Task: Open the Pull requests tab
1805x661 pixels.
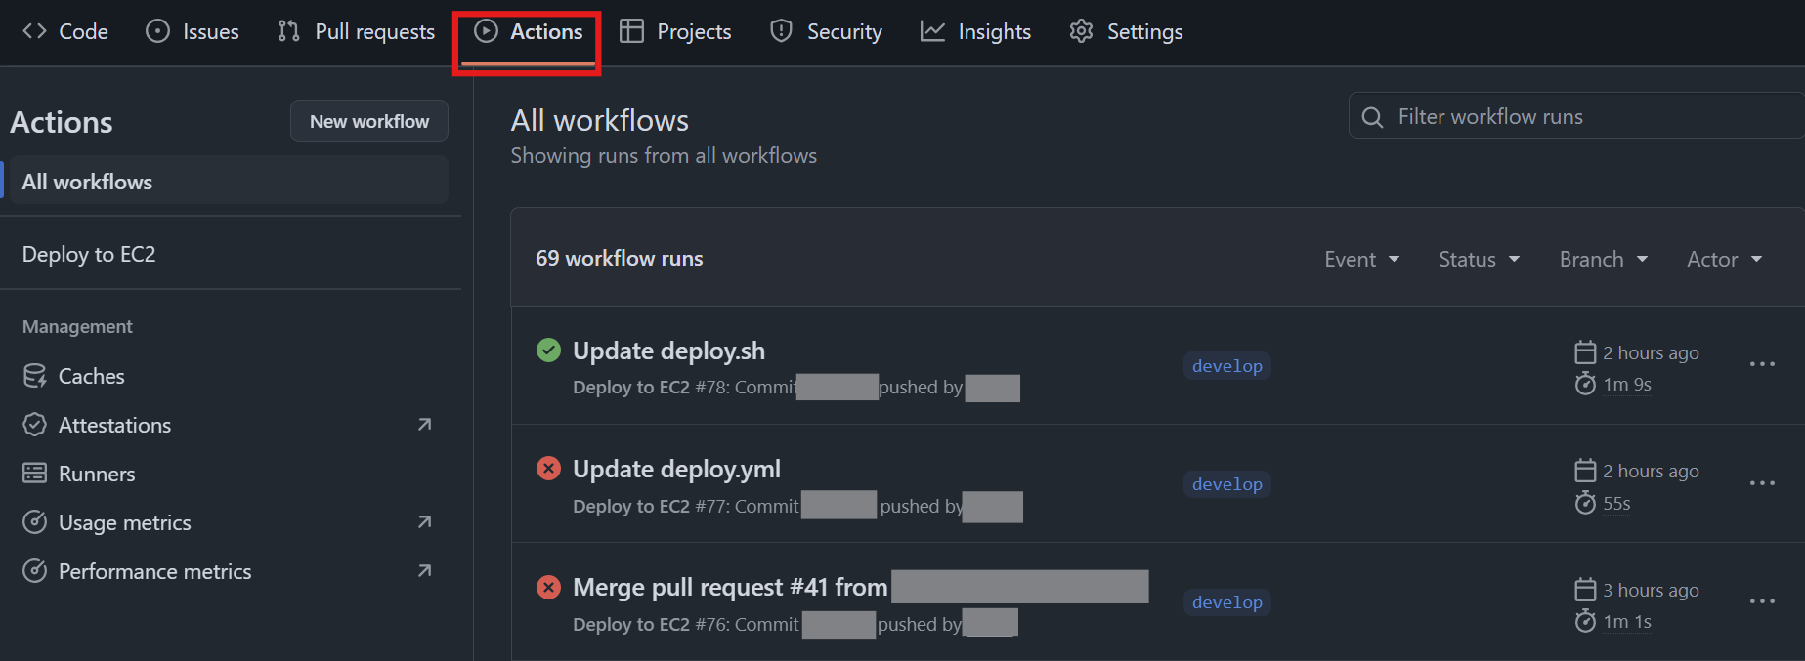Action: 356,31
